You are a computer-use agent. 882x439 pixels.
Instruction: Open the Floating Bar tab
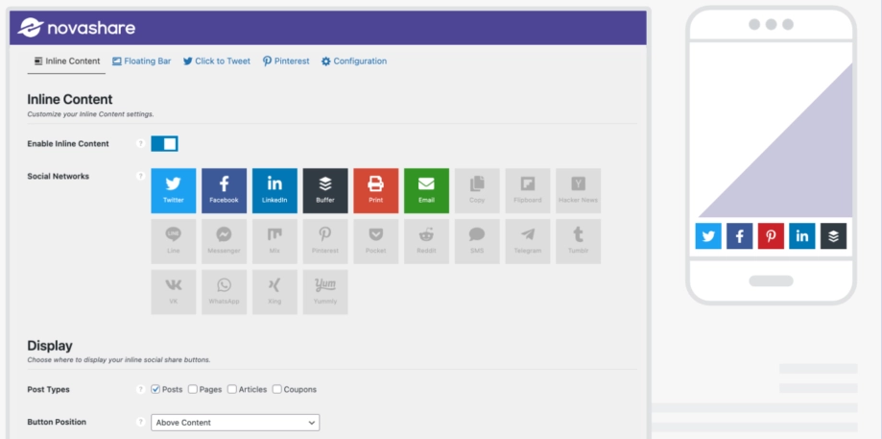coord(141,61)
